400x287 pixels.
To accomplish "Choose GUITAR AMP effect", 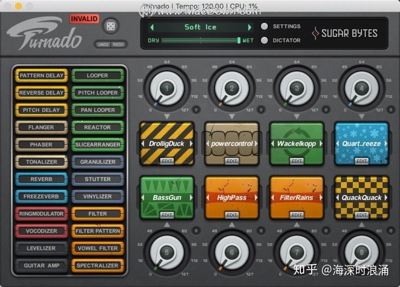I will (x=42, y=265).
